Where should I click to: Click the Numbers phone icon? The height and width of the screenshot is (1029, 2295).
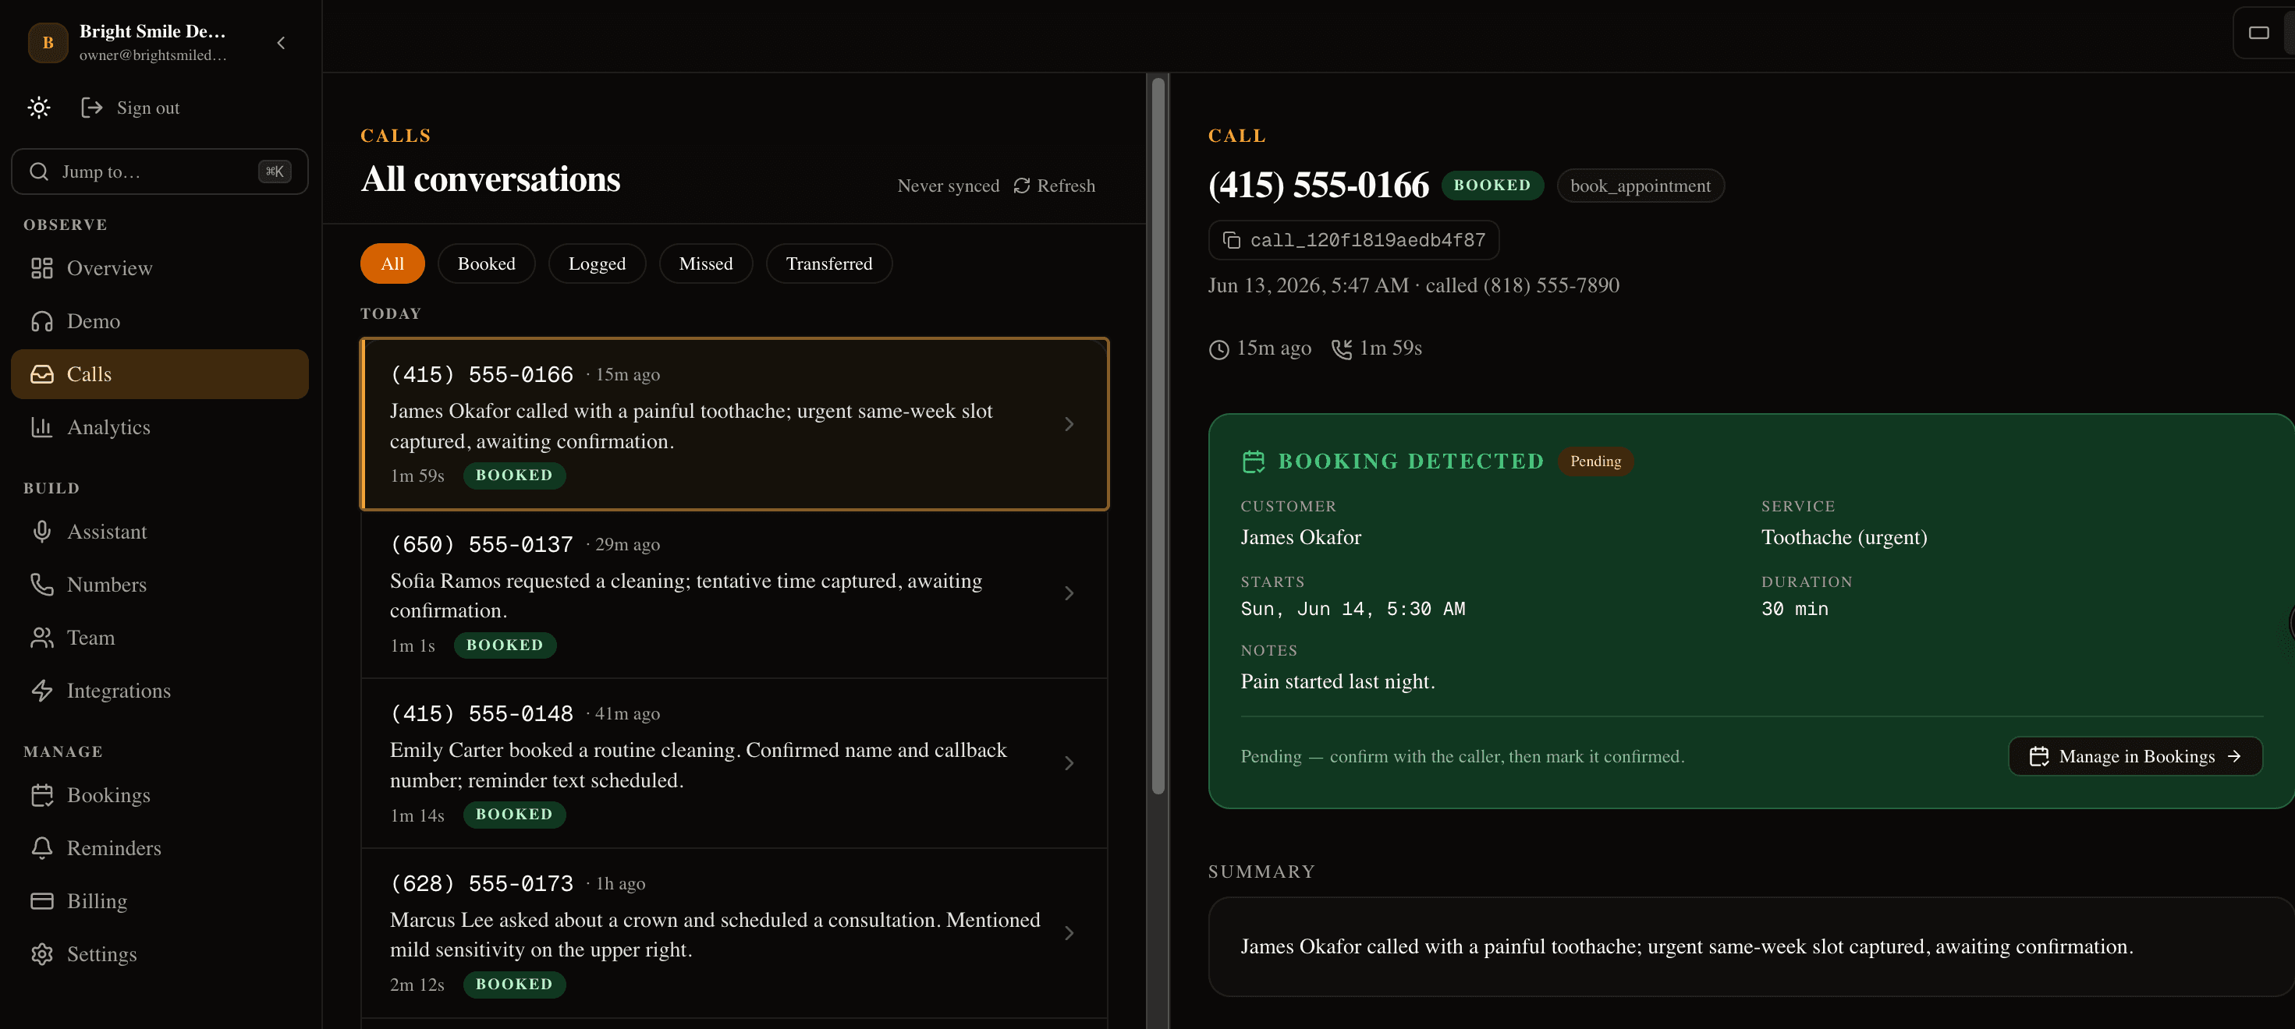[x=42, y=585]
